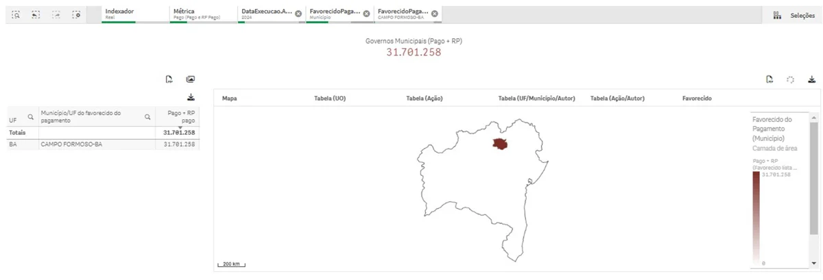Remove the FavorecidoPaga Município selection
This screenshot has height=280, width=823.
point(366,14)
